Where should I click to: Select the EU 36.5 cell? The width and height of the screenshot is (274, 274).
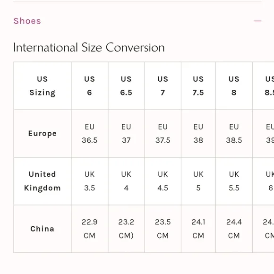(90, 134)
